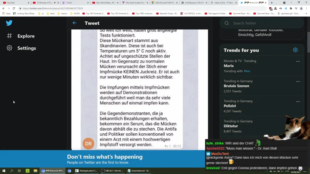The image size is (310, 174).
Task: Open the Pere trending link
Action: (247, 71)
